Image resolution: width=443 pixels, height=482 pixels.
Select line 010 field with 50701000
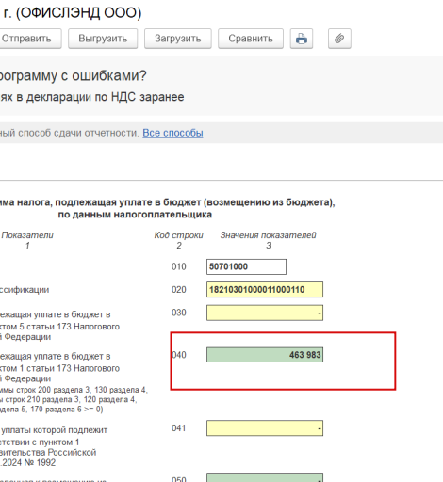pyautogui.click(x=246, y=266)
